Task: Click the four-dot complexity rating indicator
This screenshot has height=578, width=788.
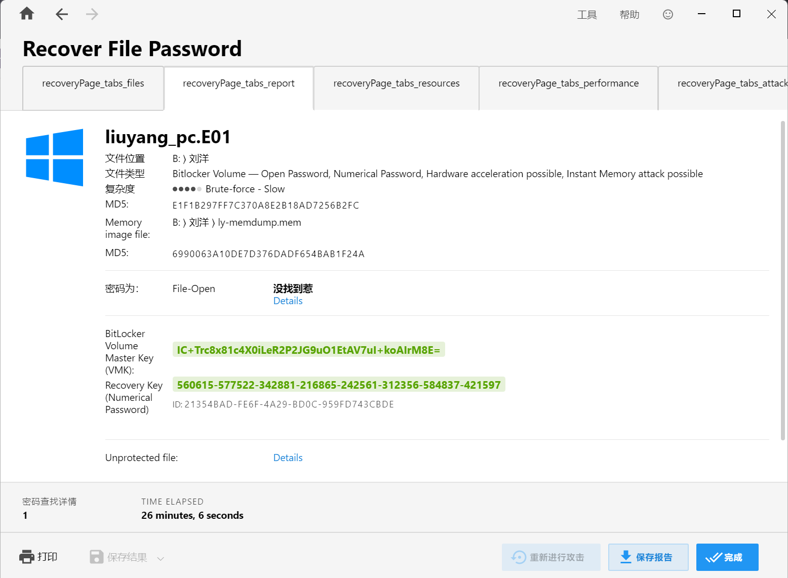Action: (x=187, y=189)
